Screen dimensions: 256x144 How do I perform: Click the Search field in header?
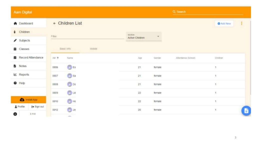click(208, 12)
